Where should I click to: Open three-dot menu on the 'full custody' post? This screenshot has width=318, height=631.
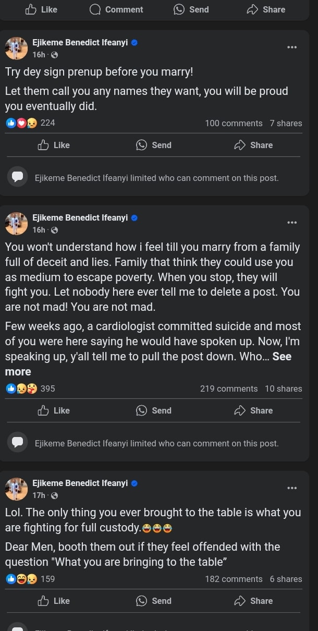pyautogui.click(x=292, y=488)
